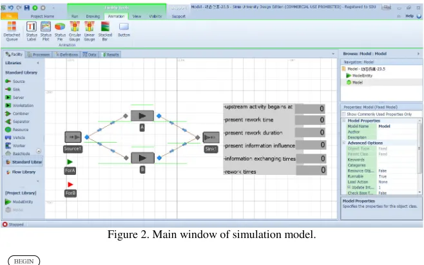Select the ForA green entity
424x265 pixels.
(70, 162)
